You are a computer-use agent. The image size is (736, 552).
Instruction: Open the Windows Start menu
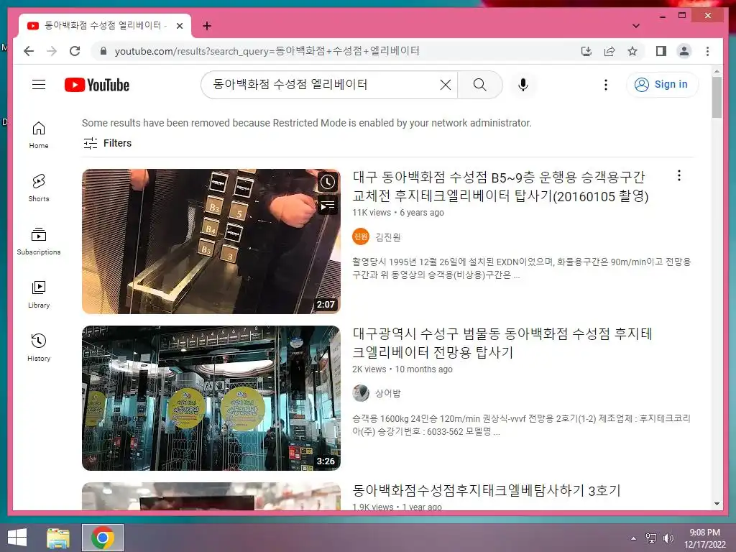[17, 538]
